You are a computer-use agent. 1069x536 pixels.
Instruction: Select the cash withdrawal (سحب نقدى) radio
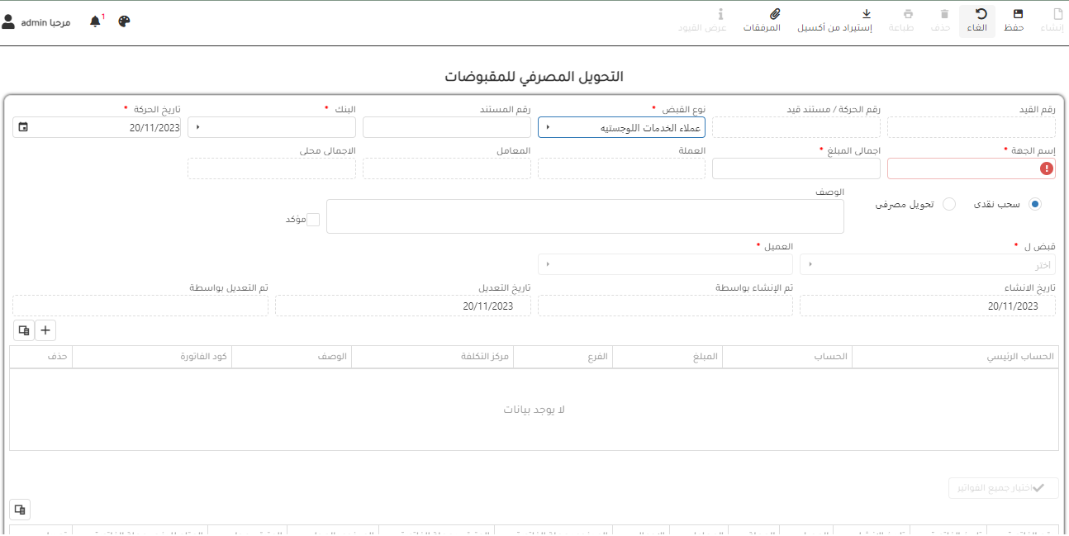(x=1035, y=204)
